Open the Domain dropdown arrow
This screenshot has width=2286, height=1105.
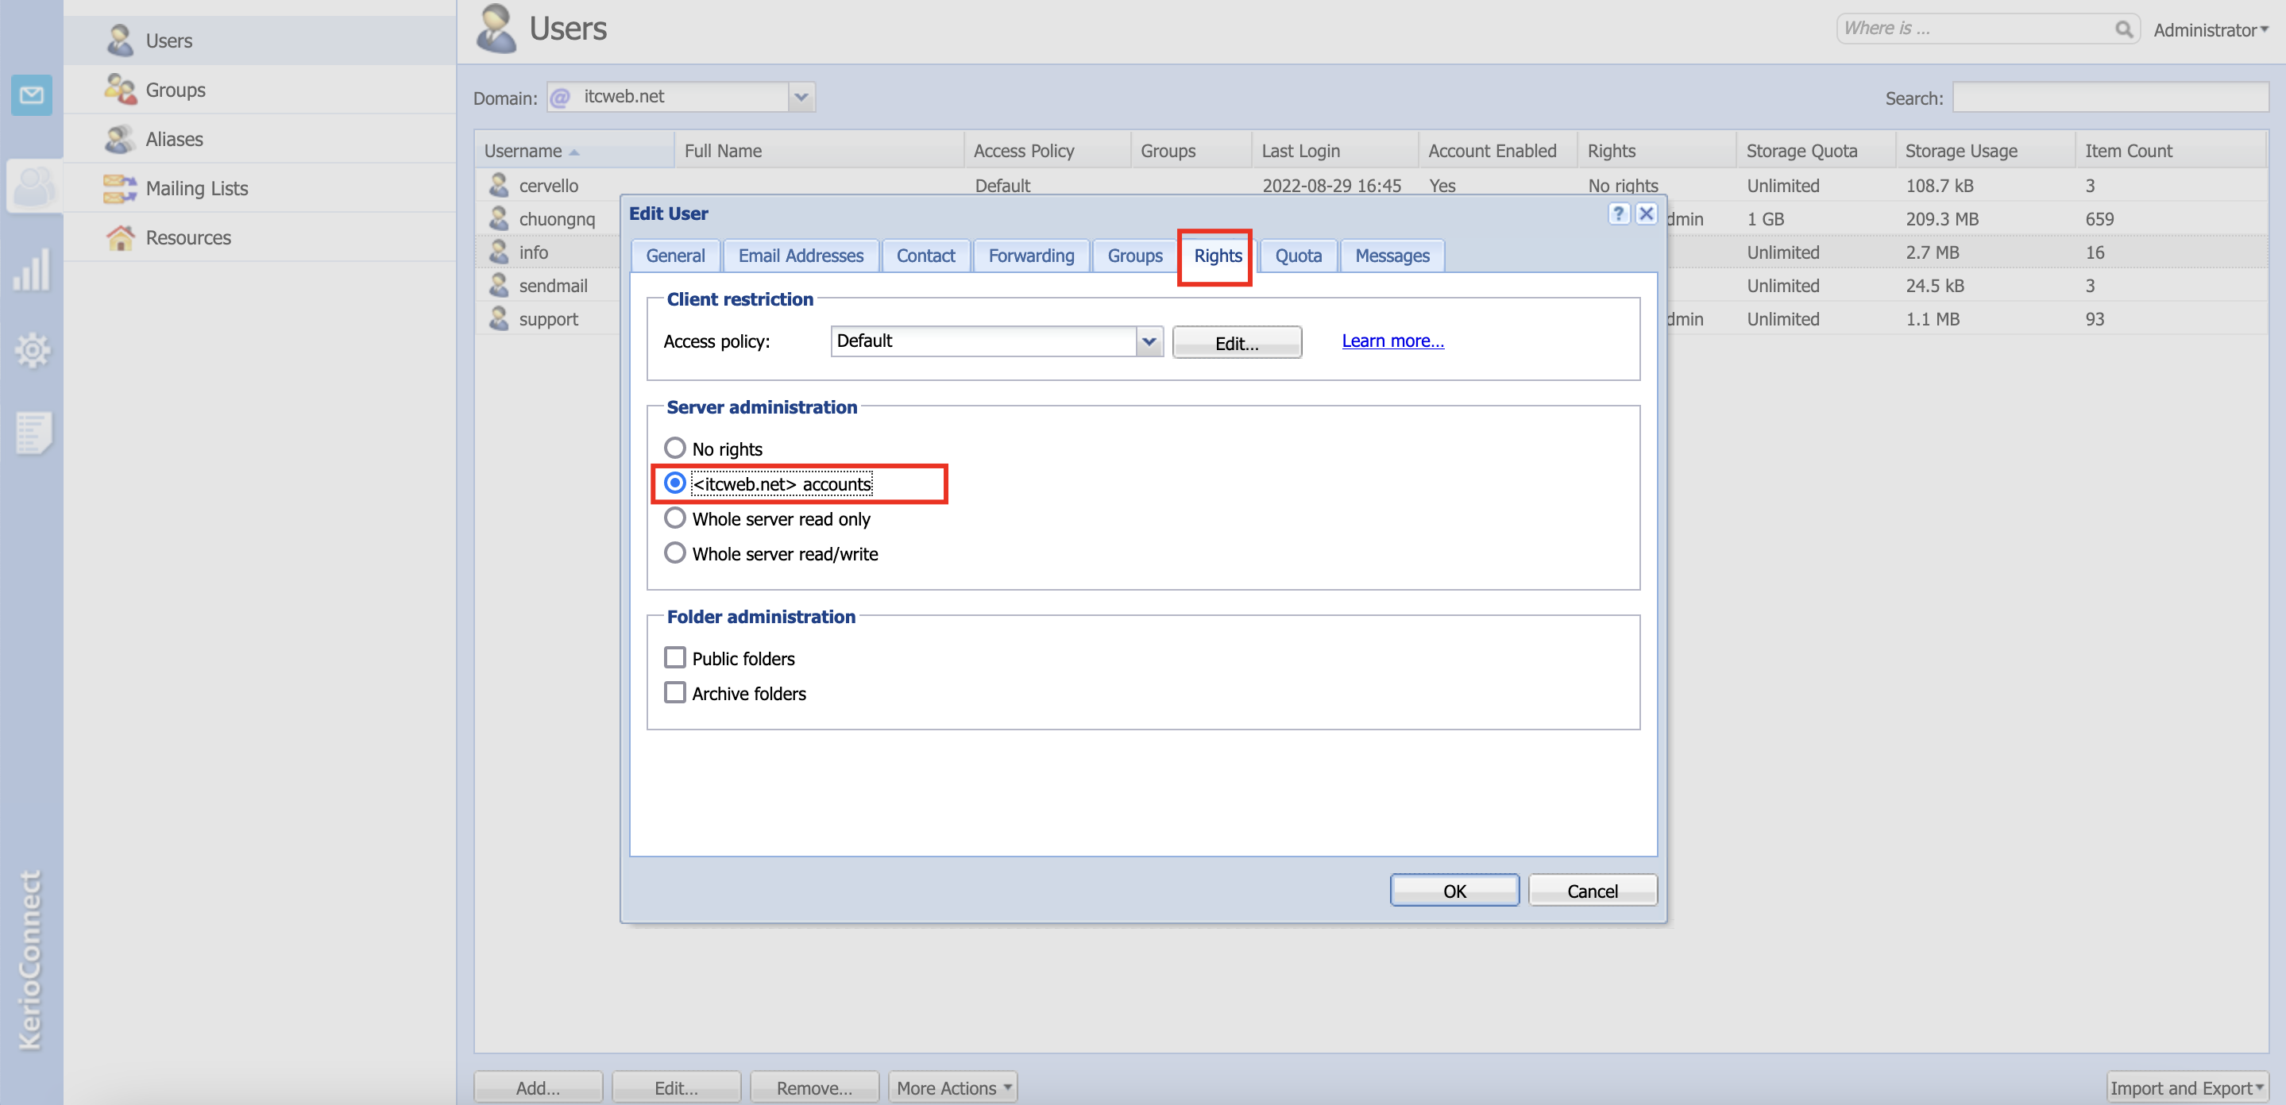tap(801, 97)
